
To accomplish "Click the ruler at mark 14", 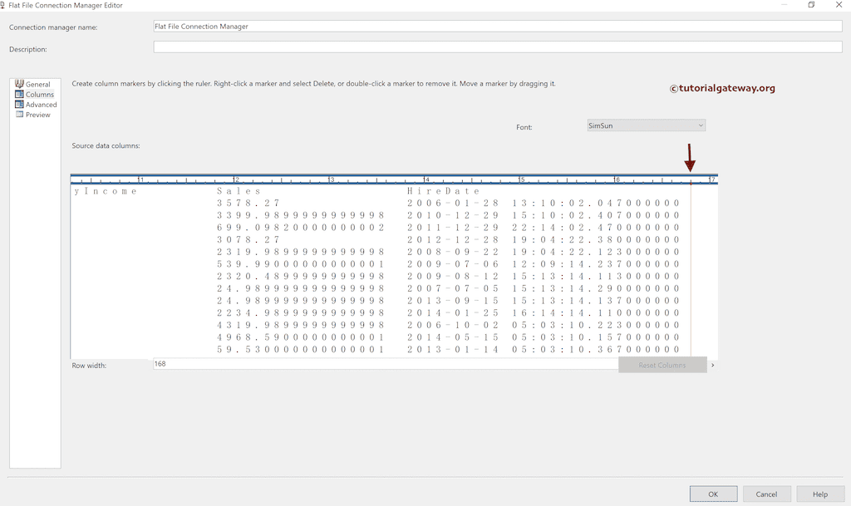I will point(426,179).
